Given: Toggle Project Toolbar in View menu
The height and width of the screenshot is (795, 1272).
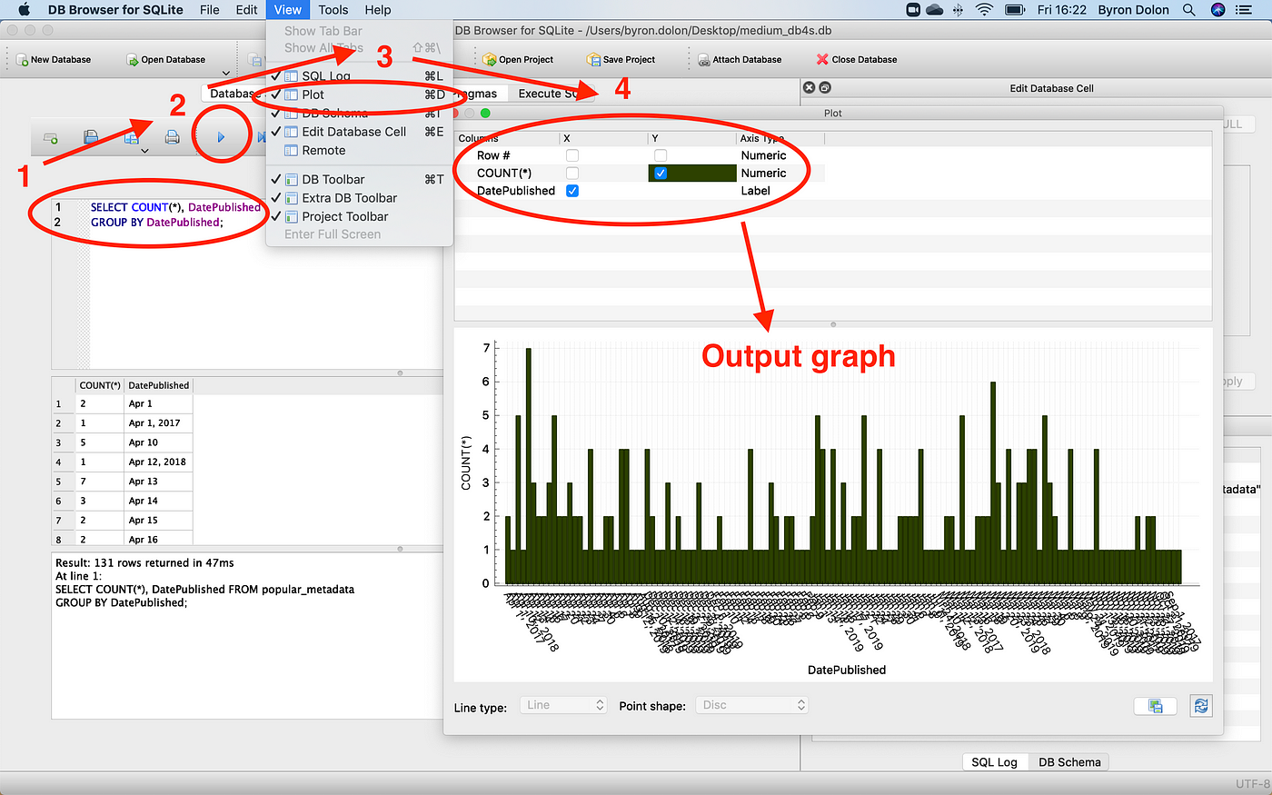Looking at the screenshot, I should (x=359, y=216).
